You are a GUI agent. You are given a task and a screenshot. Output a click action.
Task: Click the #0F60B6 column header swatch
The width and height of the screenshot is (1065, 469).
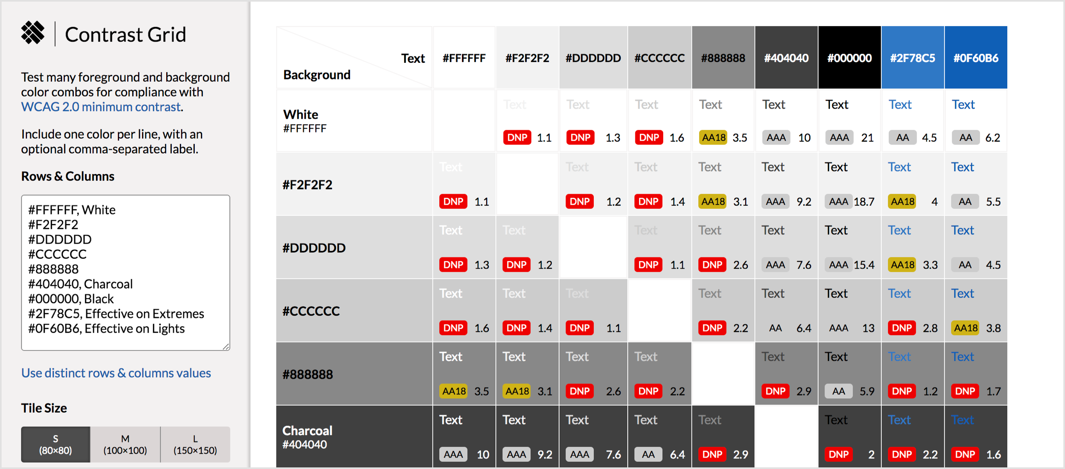tap(975, 58)
